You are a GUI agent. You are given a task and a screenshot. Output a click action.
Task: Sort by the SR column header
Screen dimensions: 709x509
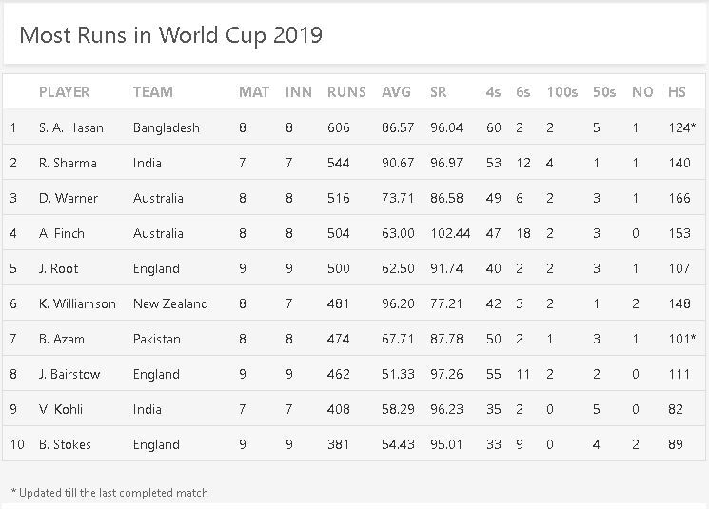pyautogui.click(x=440, y=92)
